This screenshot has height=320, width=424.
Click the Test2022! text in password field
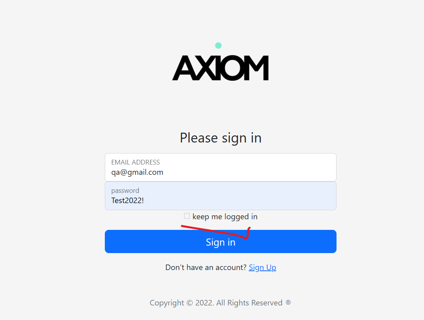pos(127,200)
